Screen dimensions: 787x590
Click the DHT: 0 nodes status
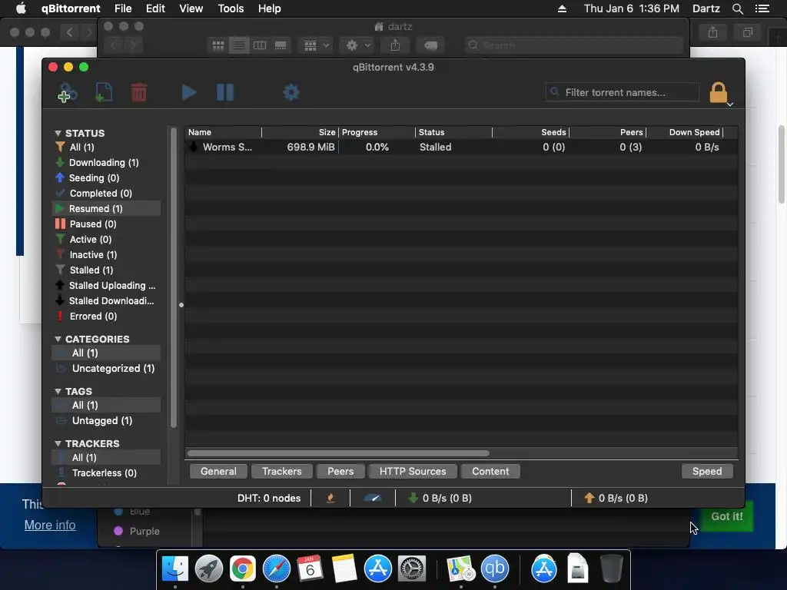coord(268,498)
